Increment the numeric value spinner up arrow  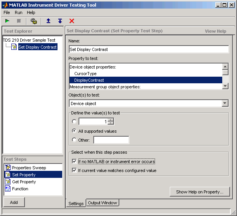click(111, 120)
